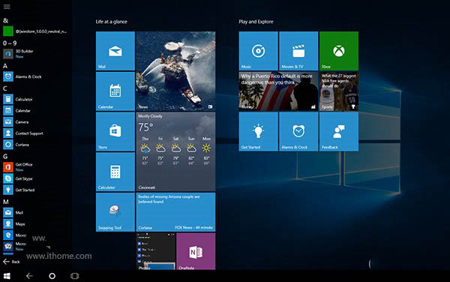This screenshot has width=450, height=282.
Task: Click the Windows Start button on taskbar
Action: (x=7, y=276)
